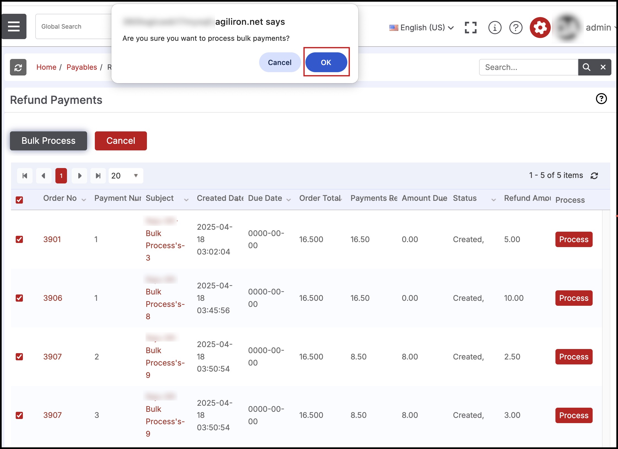Go to the Home breadcrumb
The height and width of the screenshot is (449, 618).
pos(46,67)
